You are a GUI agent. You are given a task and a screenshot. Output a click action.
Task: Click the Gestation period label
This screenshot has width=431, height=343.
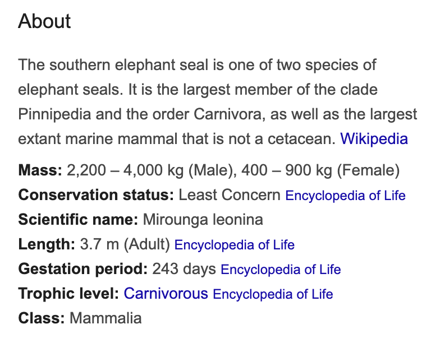point(82,269)
